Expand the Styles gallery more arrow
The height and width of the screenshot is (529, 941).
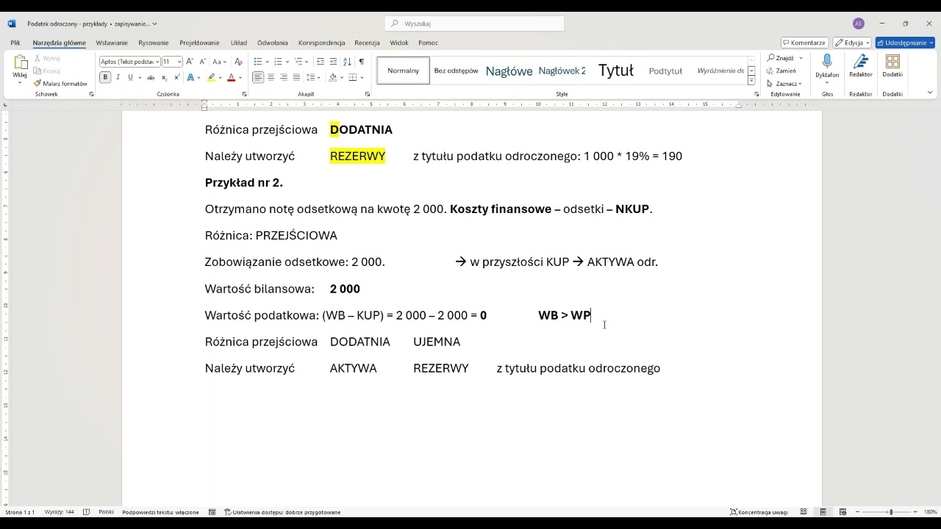[x=751, y=81]
